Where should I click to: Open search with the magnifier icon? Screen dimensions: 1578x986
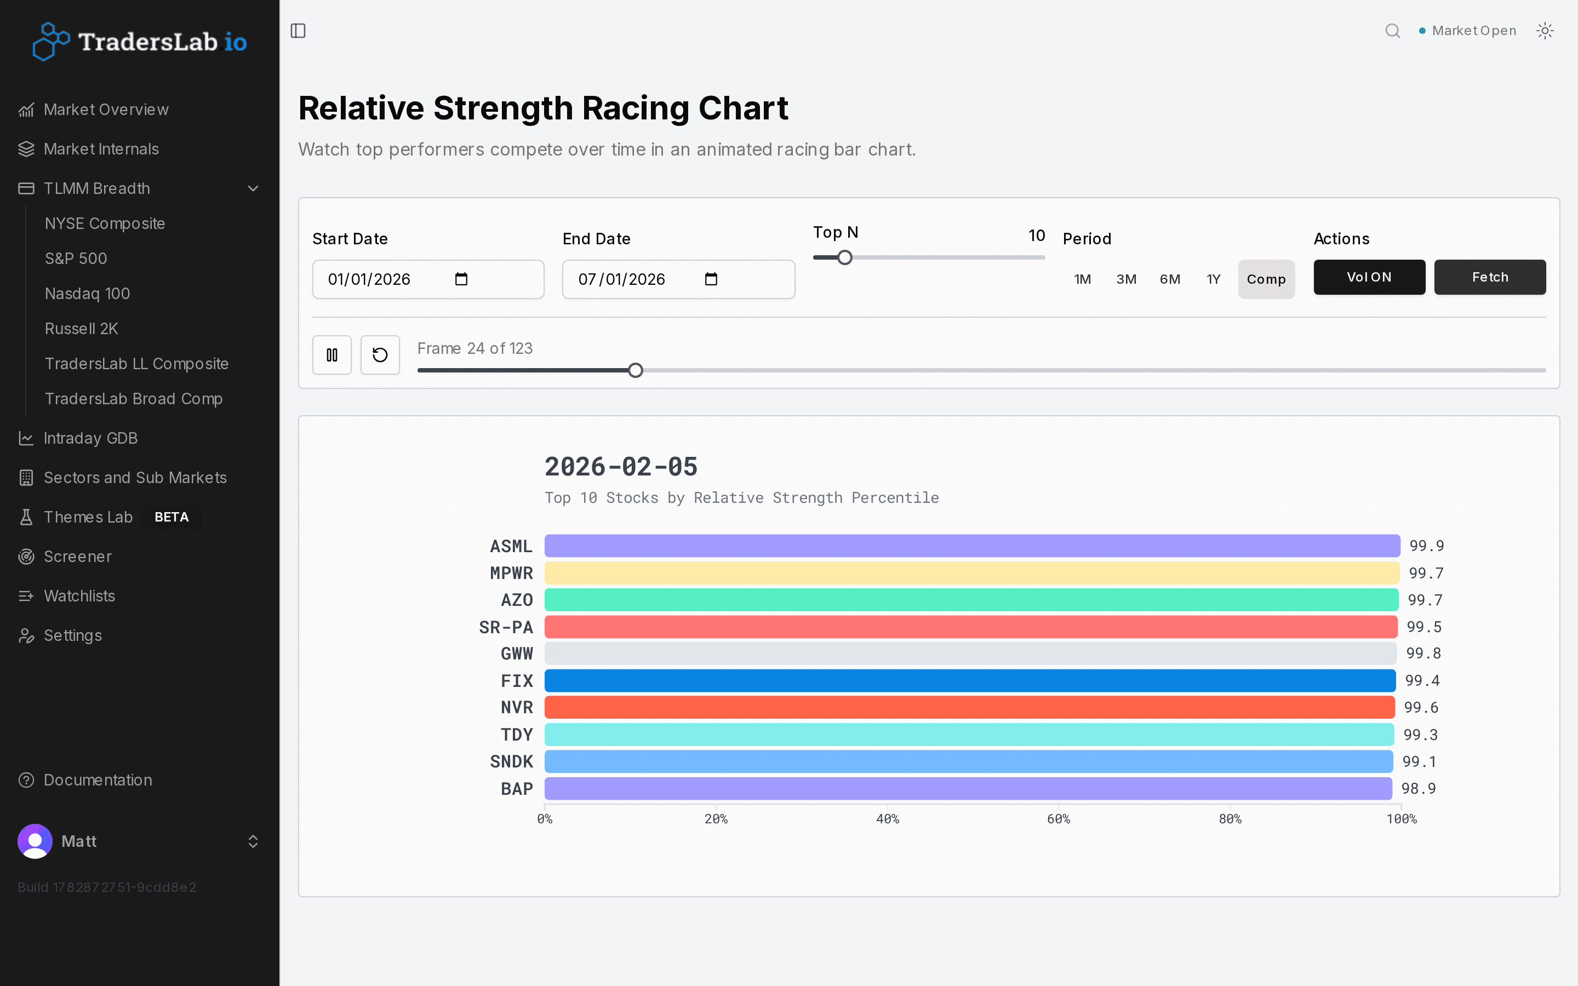tap(1392, 31)
